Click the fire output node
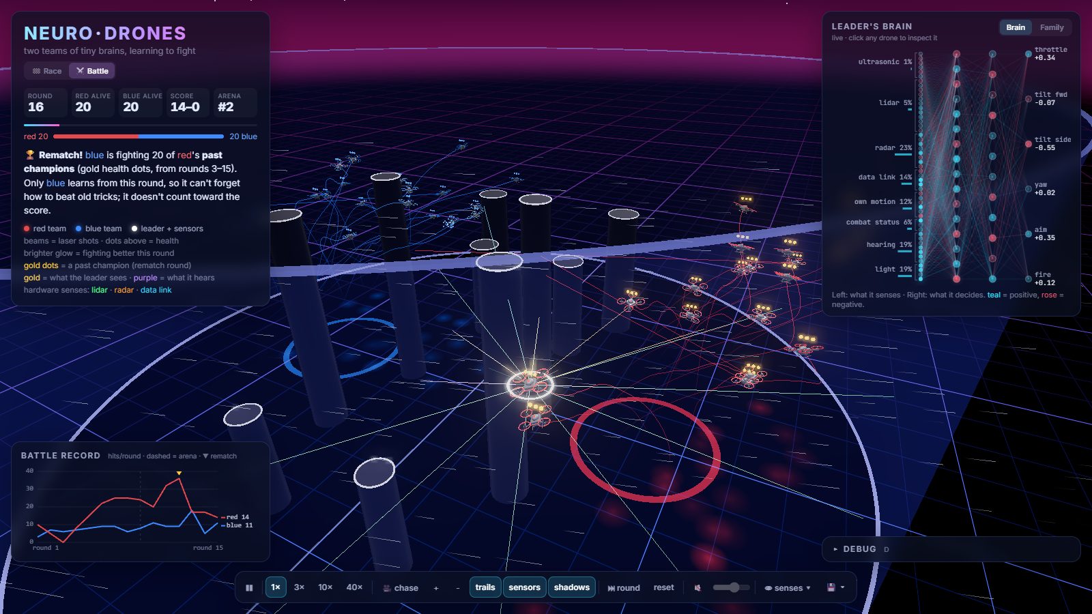1092x614 pixels. coord(1028,279)
